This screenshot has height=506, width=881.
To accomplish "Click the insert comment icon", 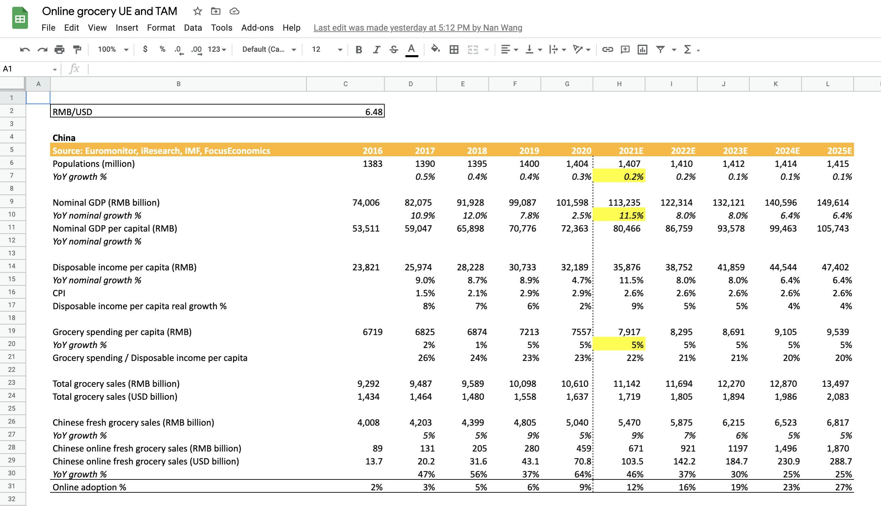I will click(x=625, y=50).
